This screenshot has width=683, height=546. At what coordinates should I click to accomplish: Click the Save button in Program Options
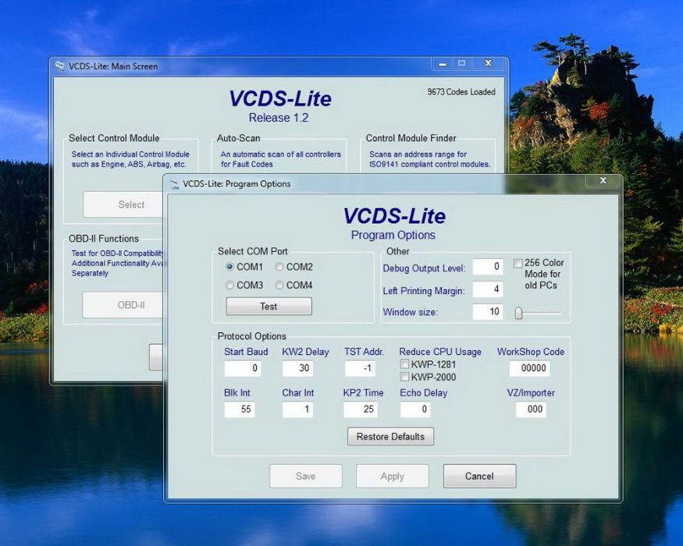[x=306, y=476]
